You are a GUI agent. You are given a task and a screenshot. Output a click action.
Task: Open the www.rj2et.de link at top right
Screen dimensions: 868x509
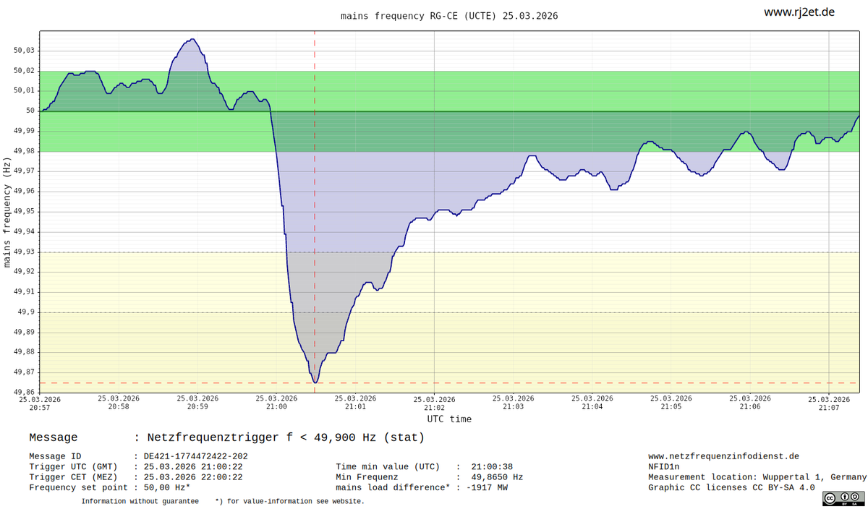pyautogui.click(x=799, y=12)
